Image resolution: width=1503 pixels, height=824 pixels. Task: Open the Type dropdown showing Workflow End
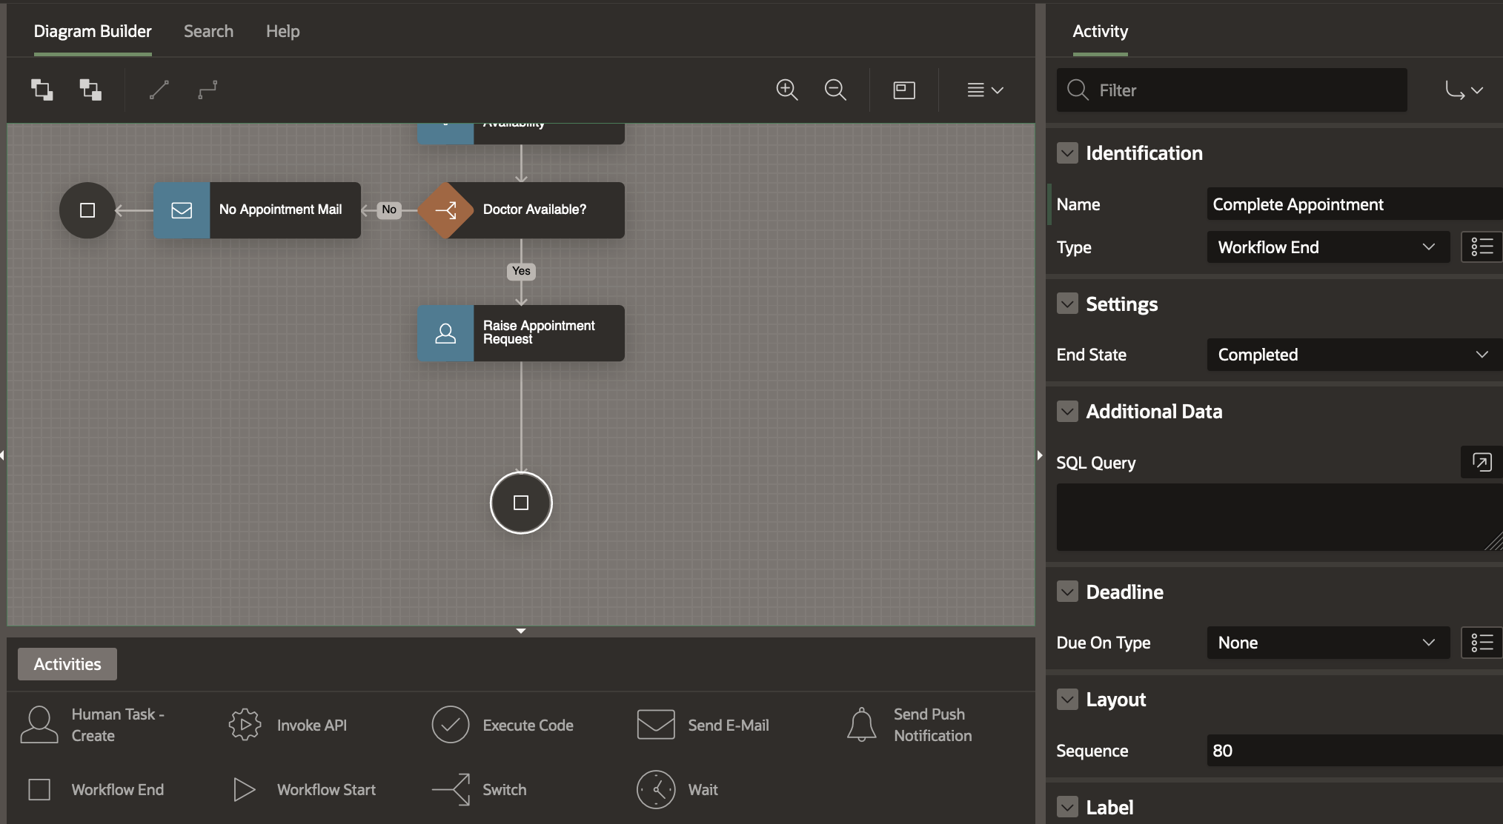click(1327, 247)
